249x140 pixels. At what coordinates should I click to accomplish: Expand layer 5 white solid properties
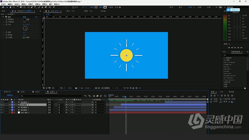coord(10,112)
